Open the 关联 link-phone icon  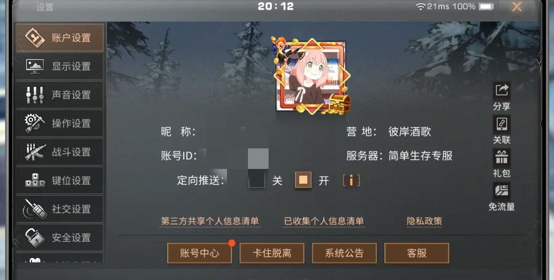[501, 124]
